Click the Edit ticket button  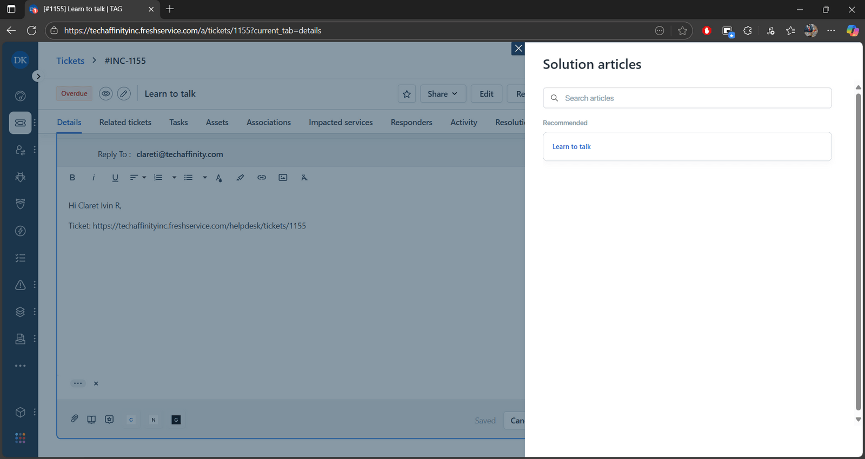click(486, 94)
